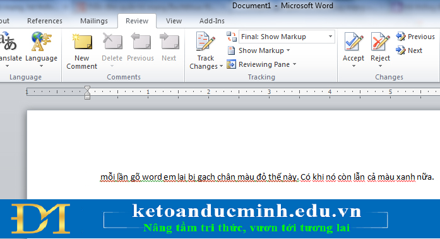
Task: Click the horizontal ruler at mark 3
Action: [269, 91]
